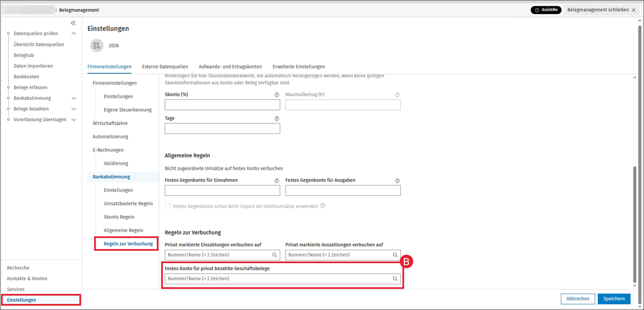The image size is (644, 310).
Task: Open help icon for Tage field
Action: tap(276, 118)
